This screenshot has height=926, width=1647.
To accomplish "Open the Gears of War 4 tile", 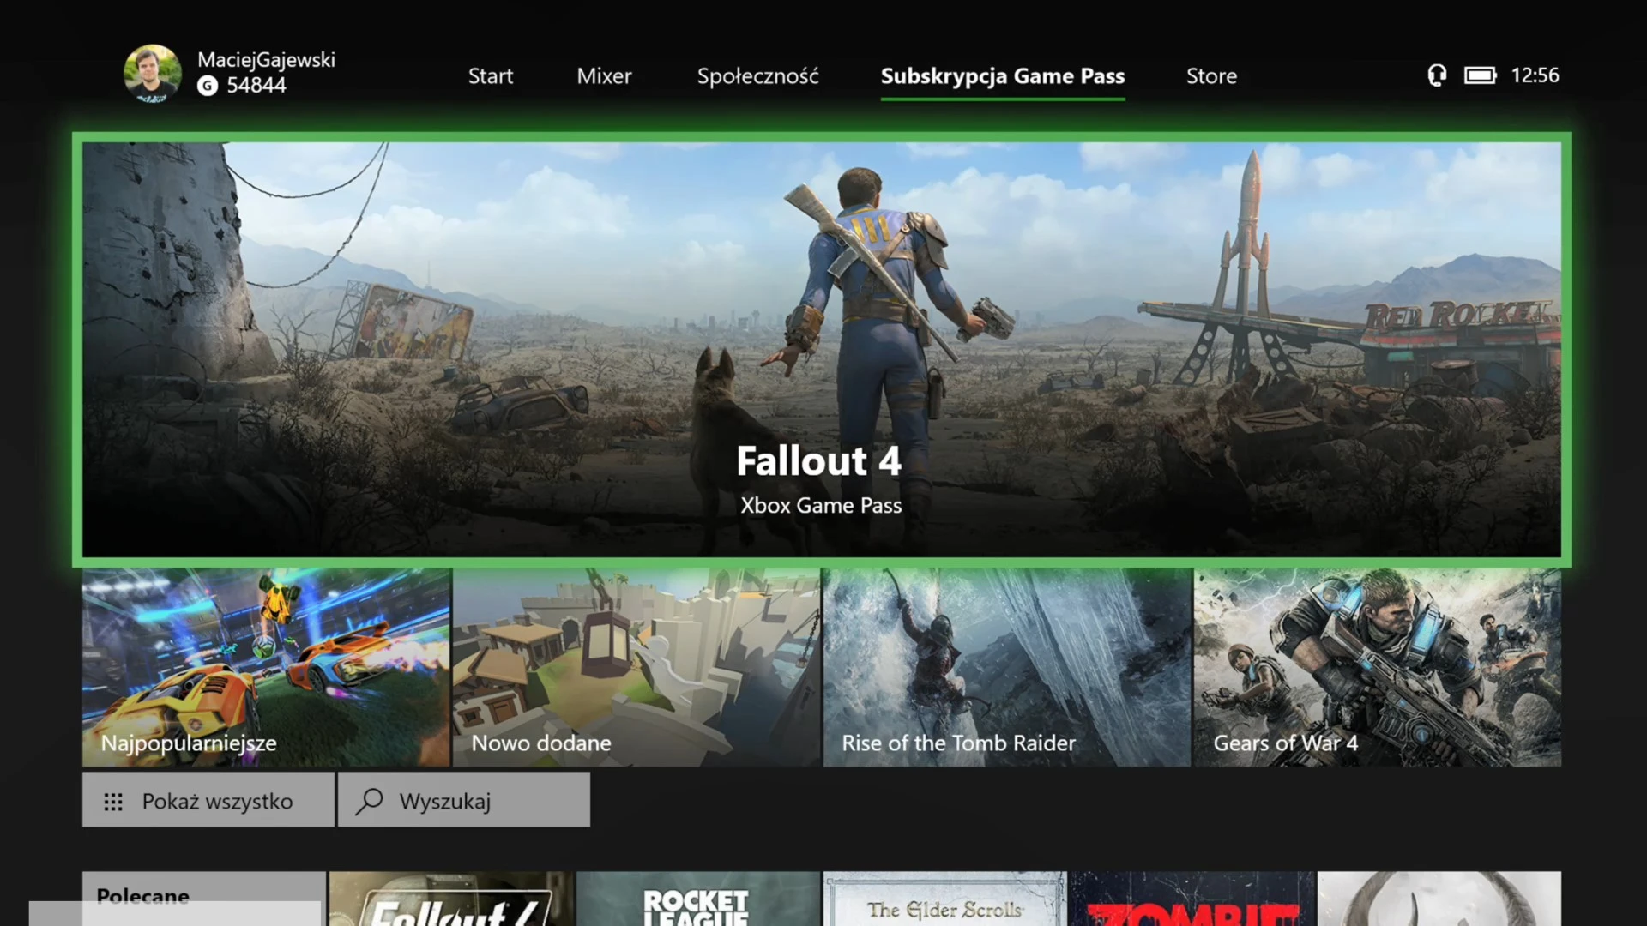I will pyautogui.click(x=1378, y=667).
